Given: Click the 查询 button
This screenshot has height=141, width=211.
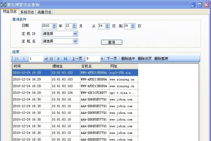Looking at the screenshot, I should [112, 42].
